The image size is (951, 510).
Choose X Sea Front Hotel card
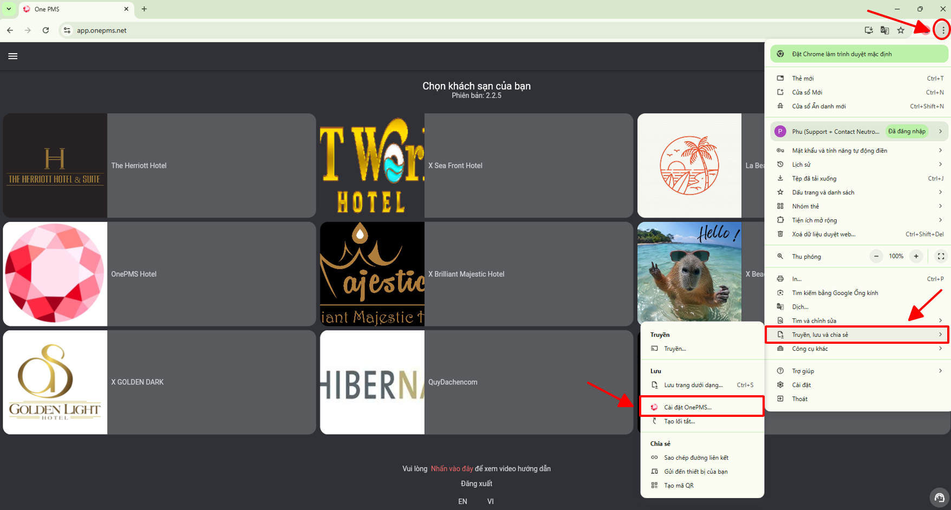click(477, 166)
